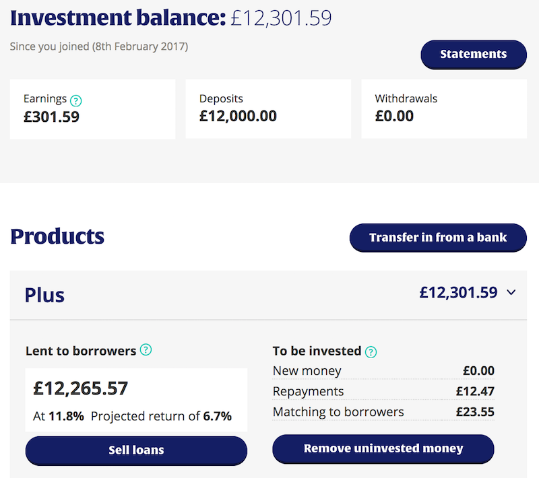Screen dimensions: 539x478
Task: Click the Withdrawals card amount £0.00
Action: point(394,116)
